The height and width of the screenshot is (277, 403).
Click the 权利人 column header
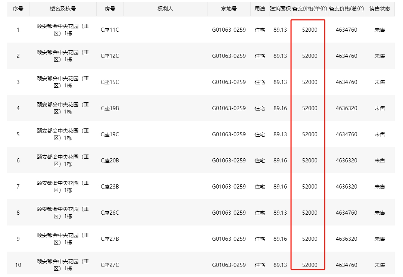165,9
